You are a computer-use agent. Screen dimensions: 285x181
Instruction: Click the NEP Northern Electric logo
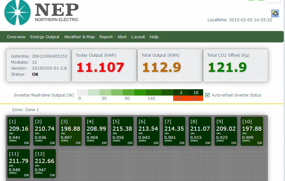41,12
